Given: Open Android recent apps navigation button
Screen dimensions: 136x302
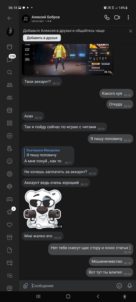Looking at the screenshot, I should pos(38,296).
